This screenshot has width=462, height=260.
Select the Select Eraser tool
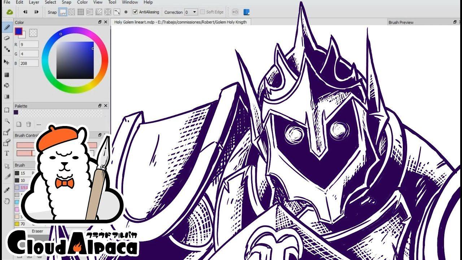[x=6, y=143]
